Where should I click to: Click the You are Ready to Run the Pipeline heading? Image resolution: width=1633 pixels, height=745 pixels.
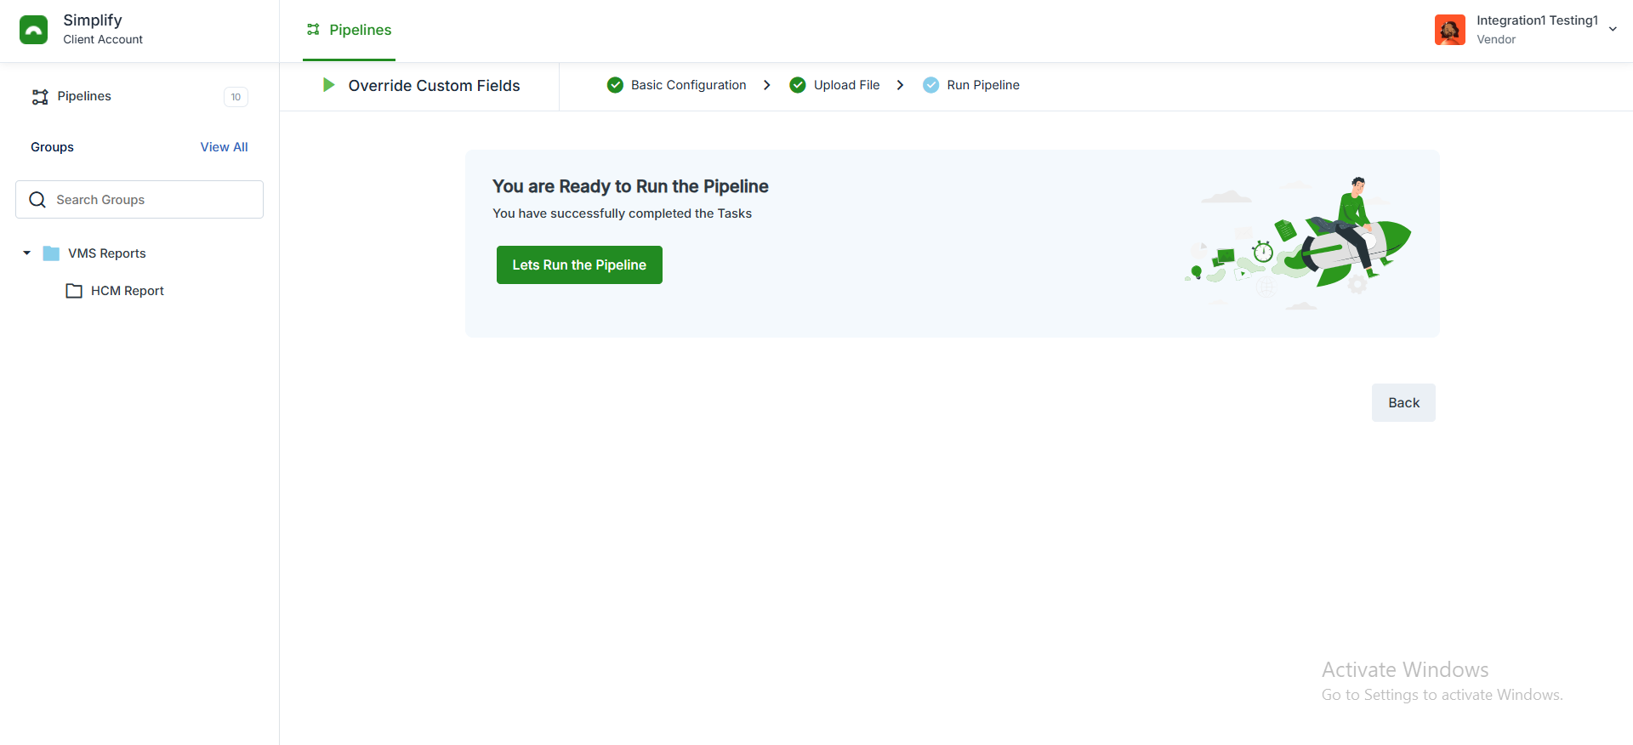(x=630, y=186)
